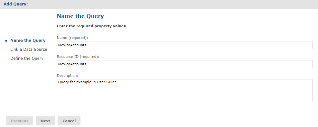Go to Define the Query step
This screenshot has height=127, width=318.
pos(27,58)
